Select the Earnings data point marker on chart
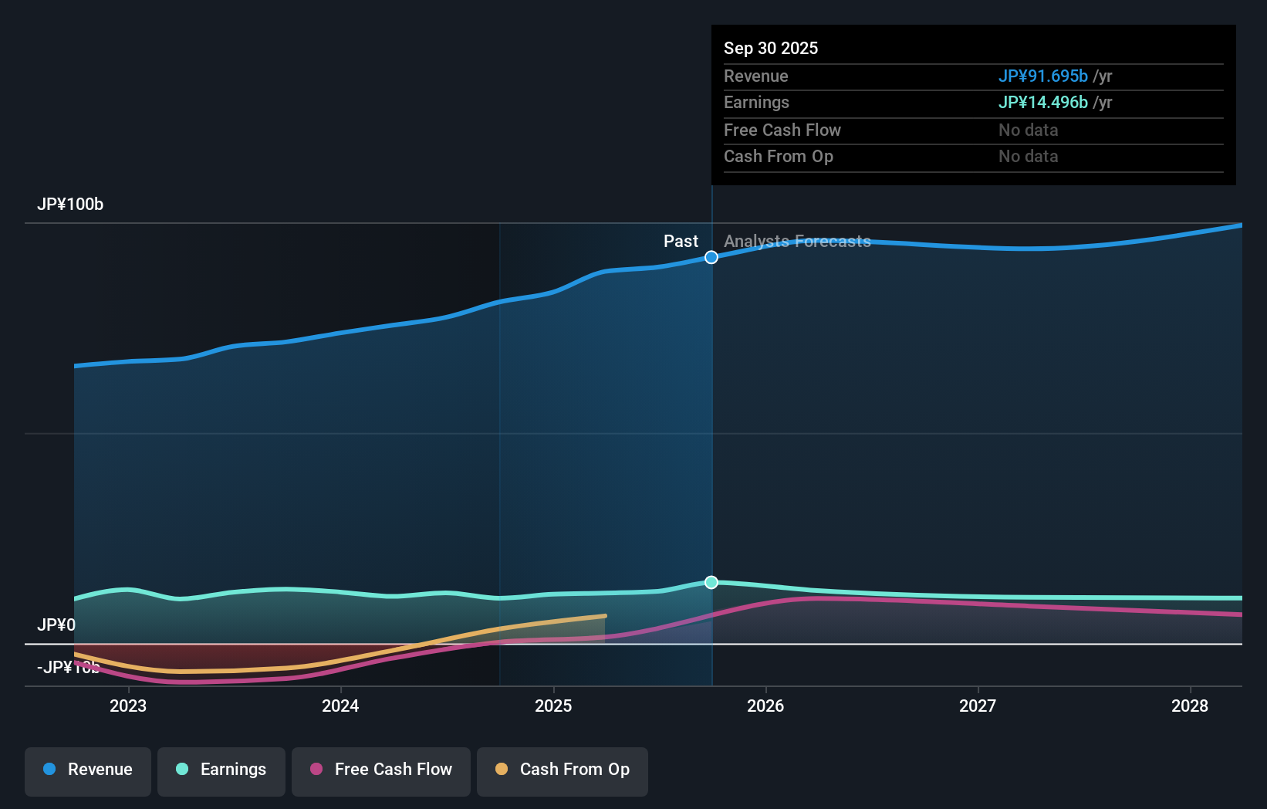The width and height of the screenshot is (1267, 809). coord(711,583)
